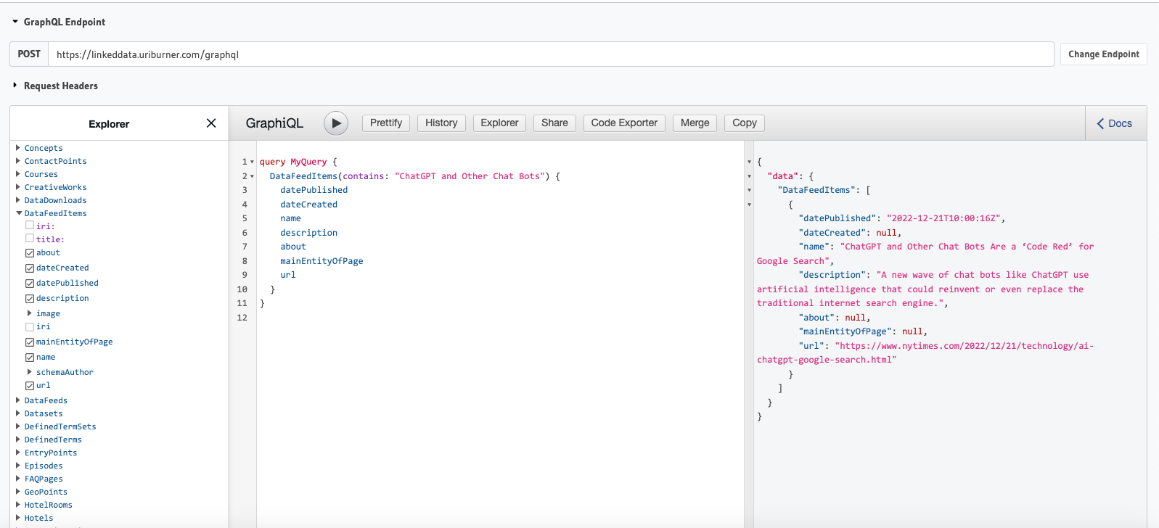
Task: Click the Copy query button
Action: pyautogui.click(x=745, y=123)
